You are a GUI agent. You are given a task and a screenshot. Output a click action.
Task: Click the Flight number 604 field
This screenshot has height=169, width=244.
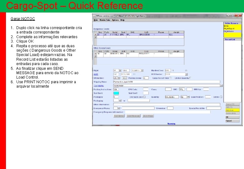point(126,70)
